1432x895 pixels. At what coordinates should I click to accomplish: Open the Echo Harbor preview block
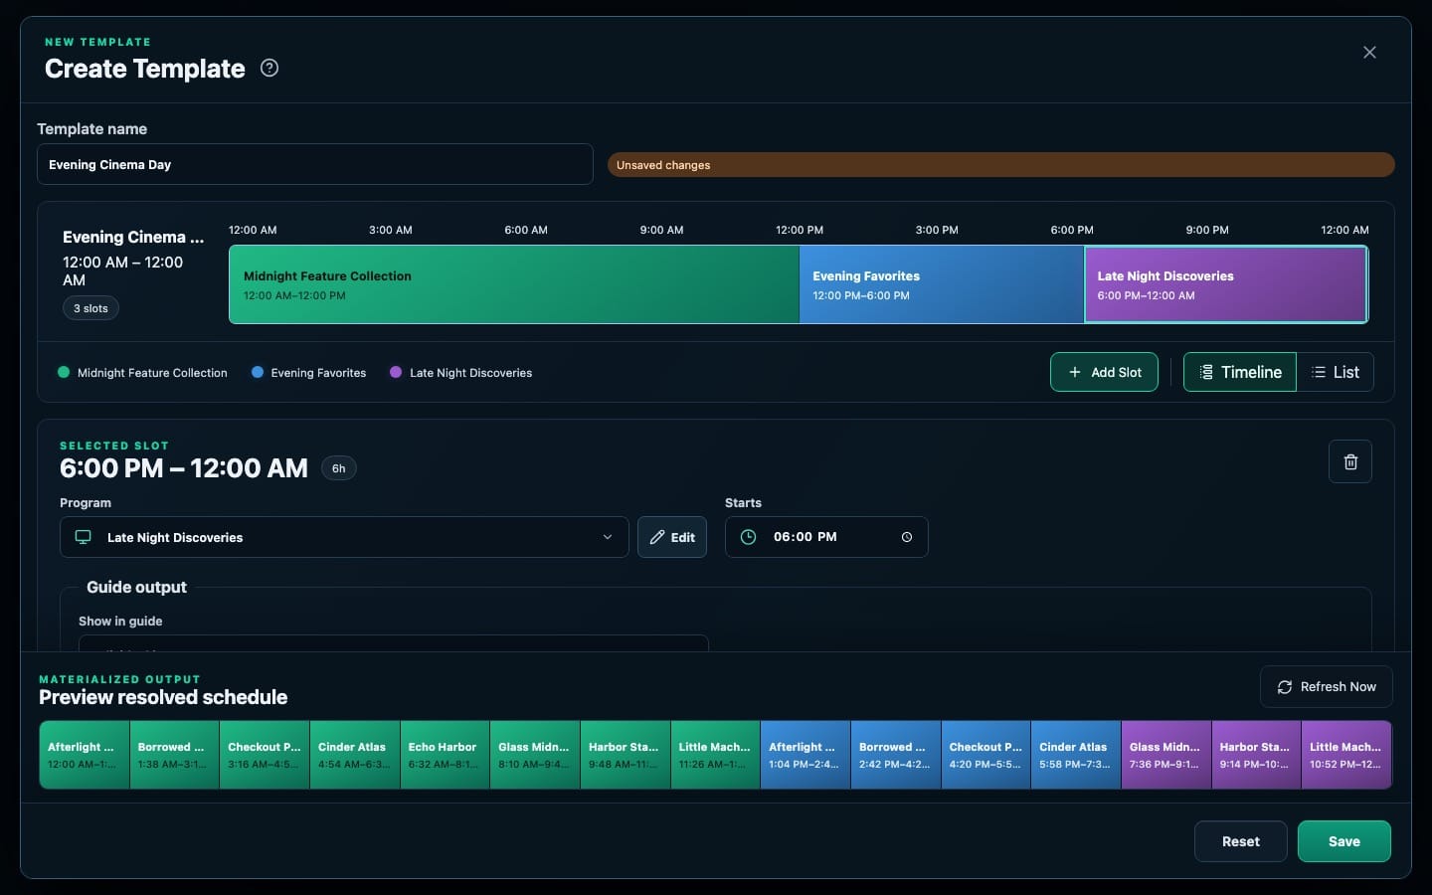445,755
